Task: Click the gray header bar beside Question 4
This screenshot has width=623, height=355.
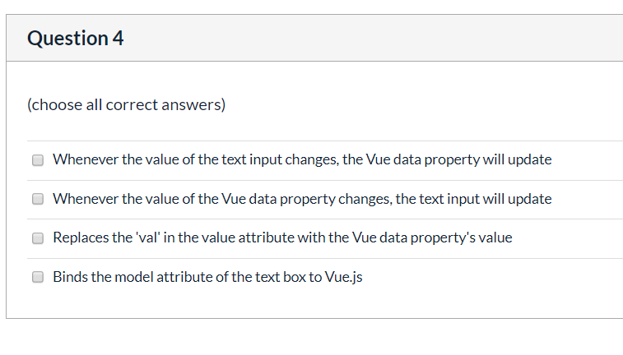Action: pyautogui.click(x=374, y=38)
